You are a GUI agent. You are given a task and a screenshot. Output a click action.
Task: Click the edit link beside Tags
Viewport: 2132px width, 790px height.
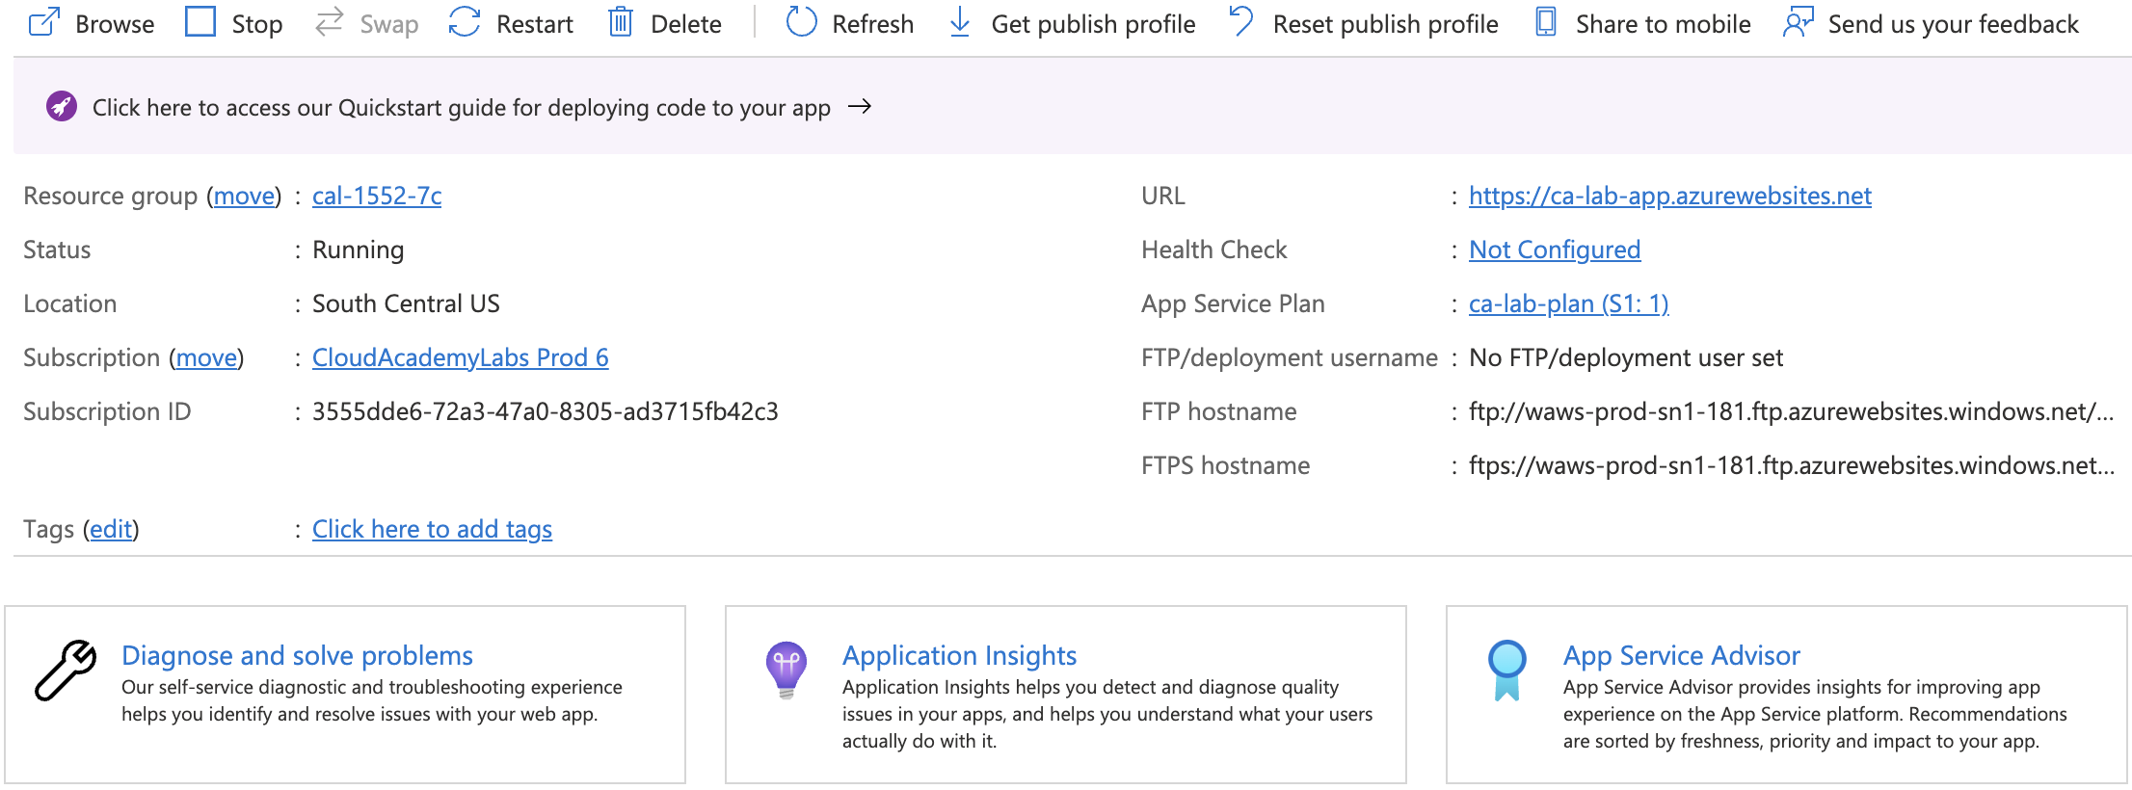pos(111,529)
